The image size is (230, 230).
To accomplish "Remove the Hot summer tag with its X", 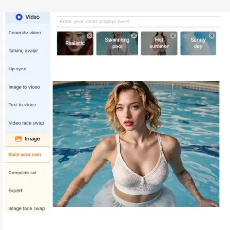I will 173,36.
